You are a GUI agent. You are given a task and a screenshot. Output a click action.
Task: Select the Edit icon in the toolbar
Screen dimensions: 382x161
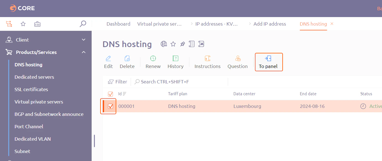(108, 62)
